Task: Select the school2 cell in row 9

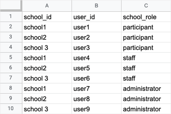Action: point(47,99)
